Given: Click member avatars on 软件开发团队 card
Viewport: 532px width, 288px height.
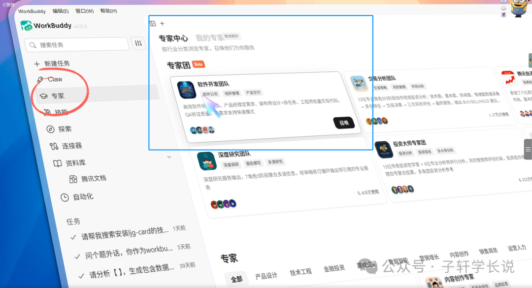Looking at the screenshot, I should tap(202, 130).
